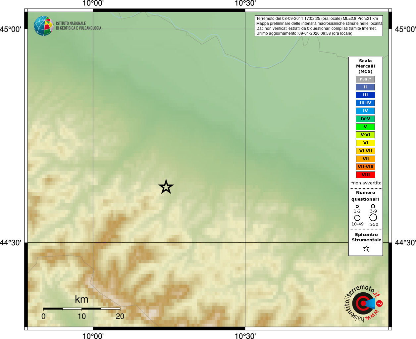The height and width of the screenshot is (339, 416).
Task: Click the 3-9 questionnaires circle symbol
Action: [x=373, y=206]
